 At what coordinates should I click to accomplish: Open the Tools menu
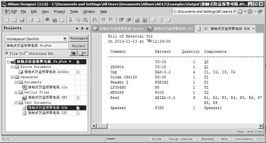74,12
